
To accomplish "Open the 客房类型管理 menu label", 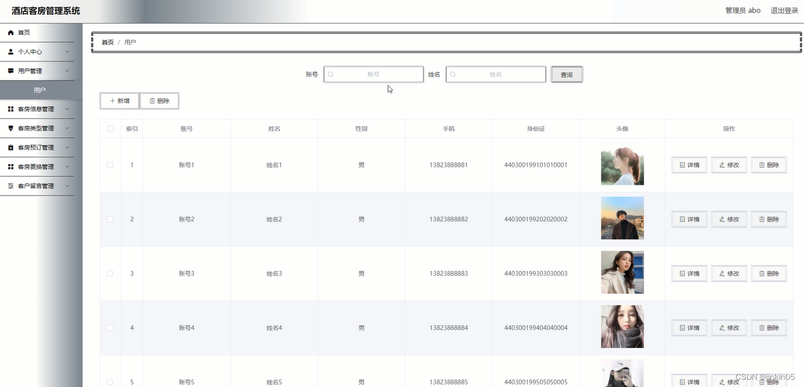I will click(36, 128).
